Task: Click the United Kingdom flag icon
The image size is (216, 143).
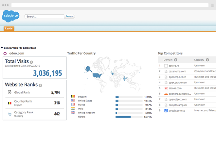Action: point(73,112)
